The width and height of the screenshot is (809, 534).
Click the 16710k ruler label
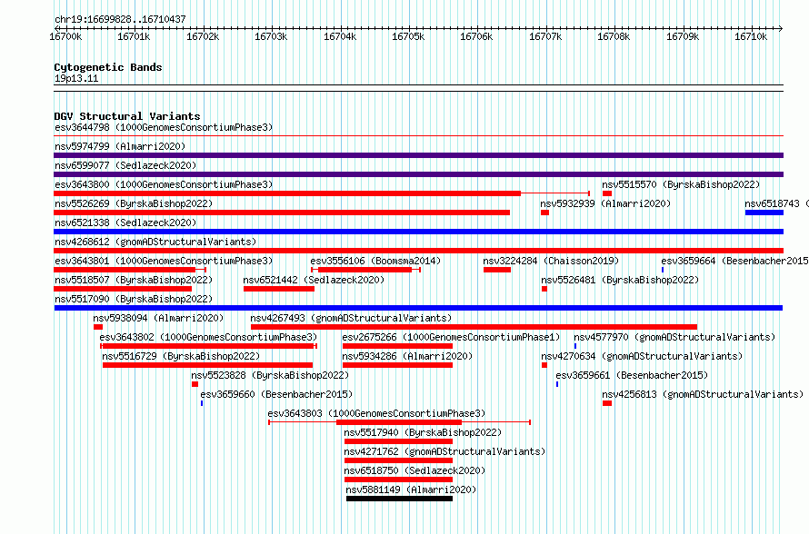click(x=751, y=36)
